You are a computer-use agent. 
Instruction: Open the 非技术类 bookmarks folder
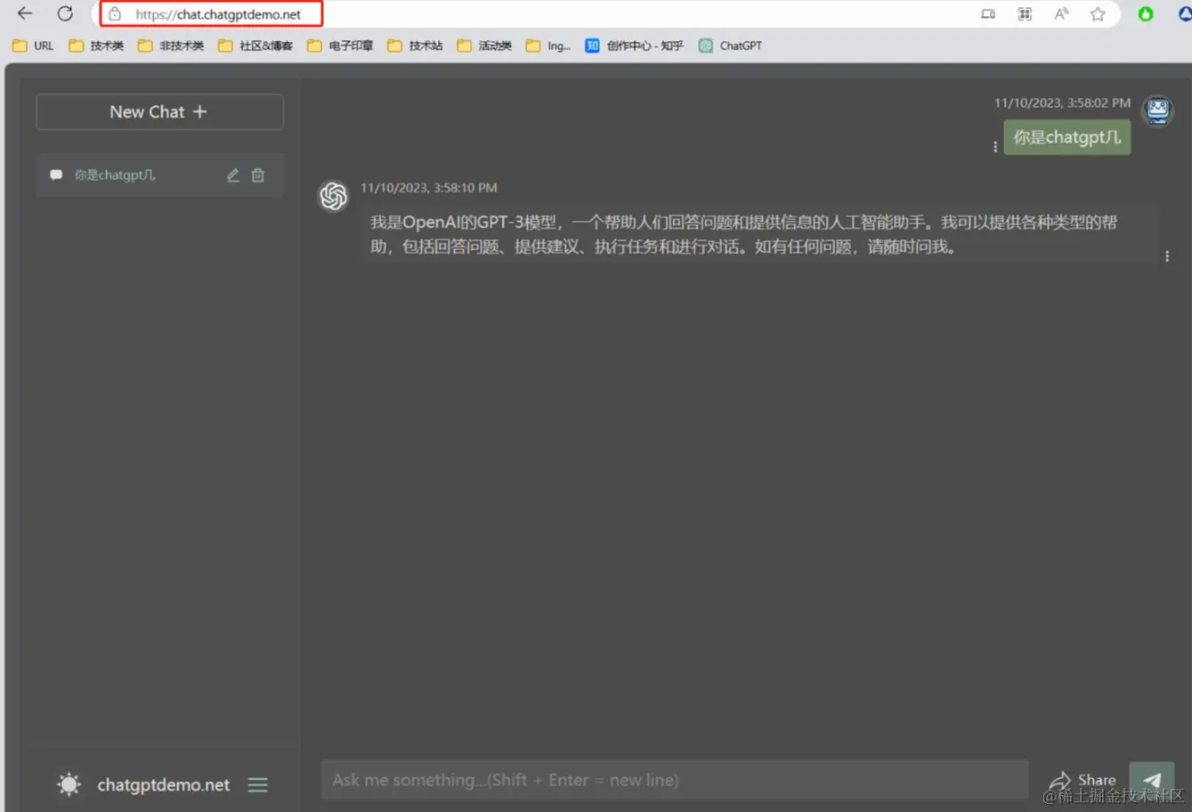(x=171, y=45)
